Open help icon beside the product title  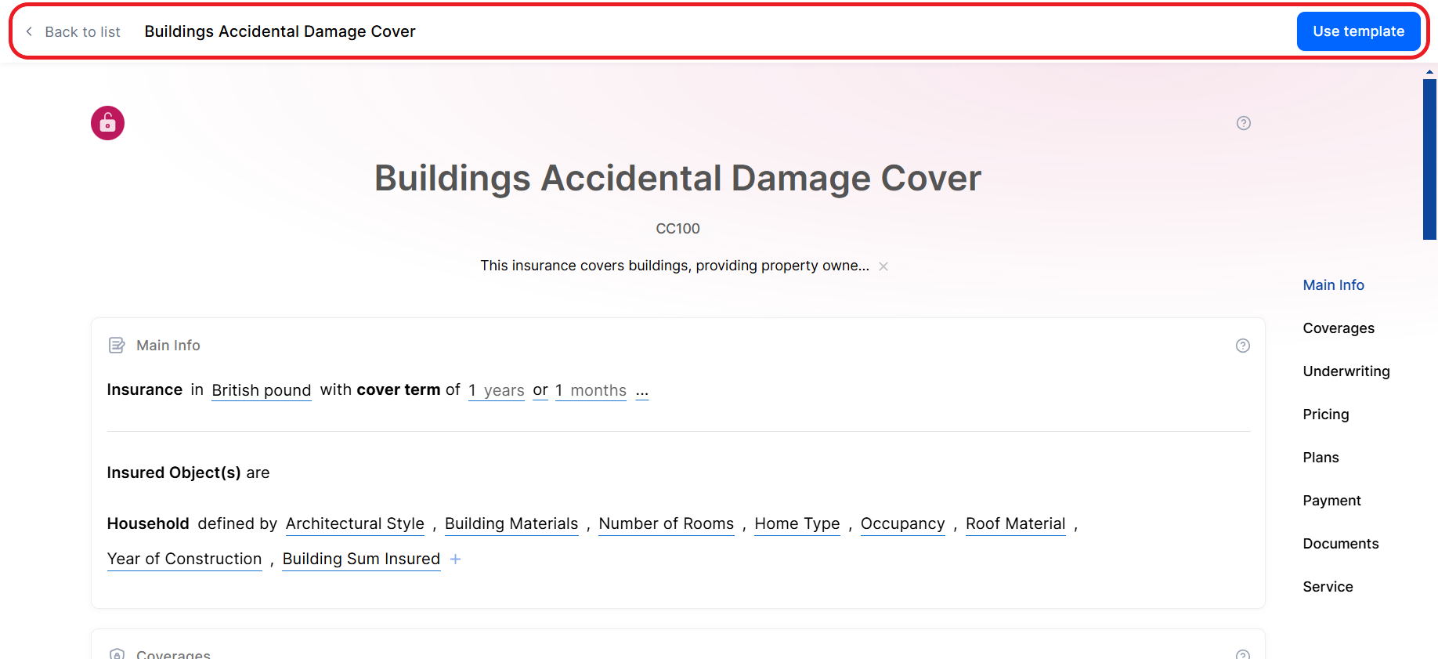click(x=1243, y=123)
